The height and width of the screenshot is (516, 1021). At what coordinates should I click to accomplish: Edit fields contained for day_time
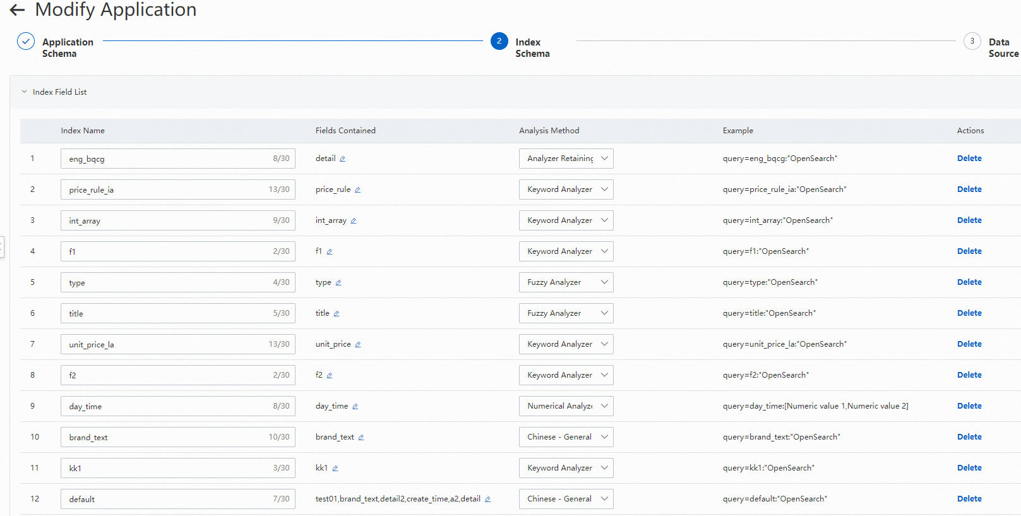[x=355, y=407]
